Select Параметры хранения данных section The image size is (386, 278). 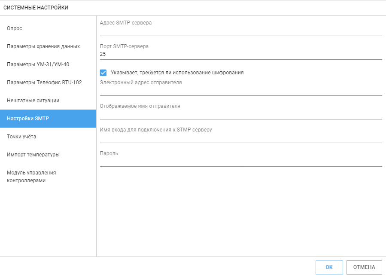pos(48,46)
